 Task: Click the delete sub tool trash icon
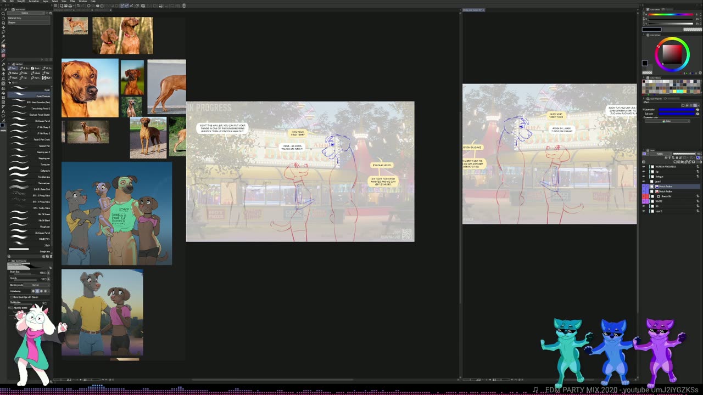pyautogui.click(x=51, y=256)
